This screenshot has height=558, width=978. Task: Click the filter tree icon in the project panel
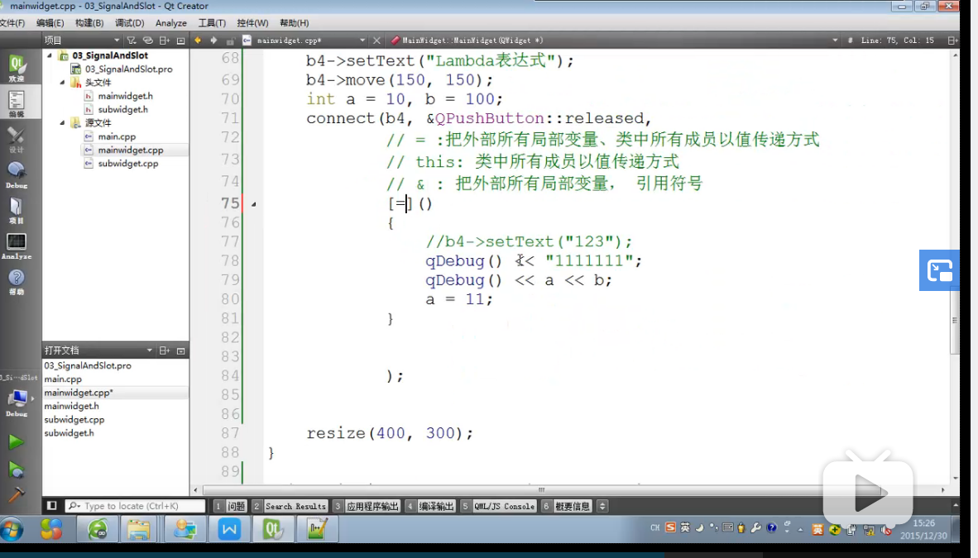point(131,40)
